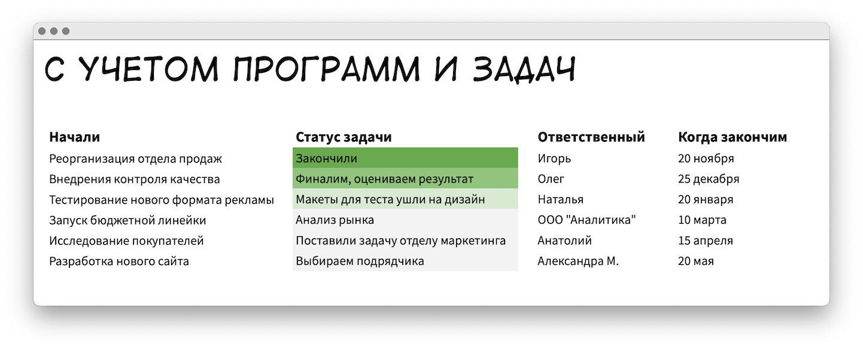863x350 pixels.
Task: Click the task "Внедрения контроля качества"
Action: coord(134,179)
